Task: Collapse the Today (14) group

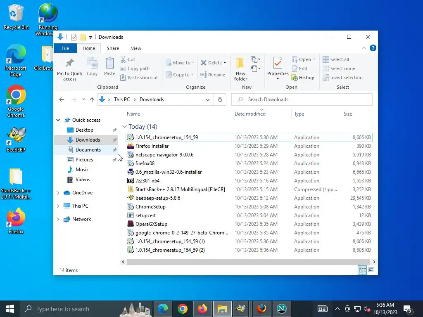Action: click(x=124, y=126)
